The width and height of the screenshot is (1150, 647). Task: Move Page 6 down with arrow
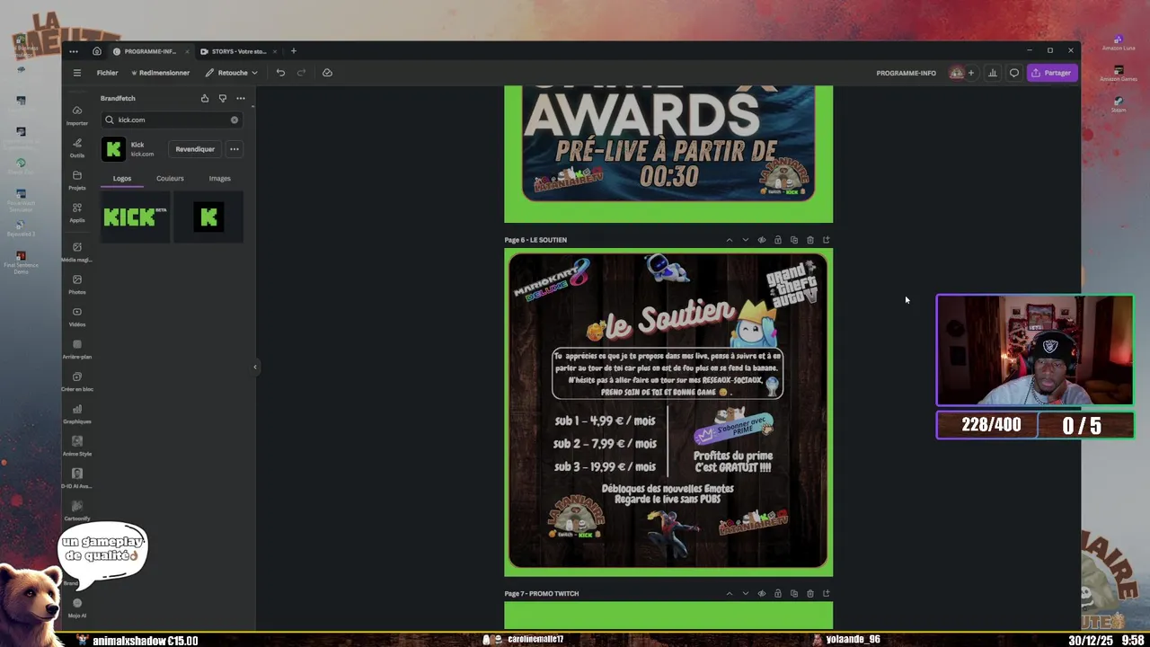click(x=746, y=240)
